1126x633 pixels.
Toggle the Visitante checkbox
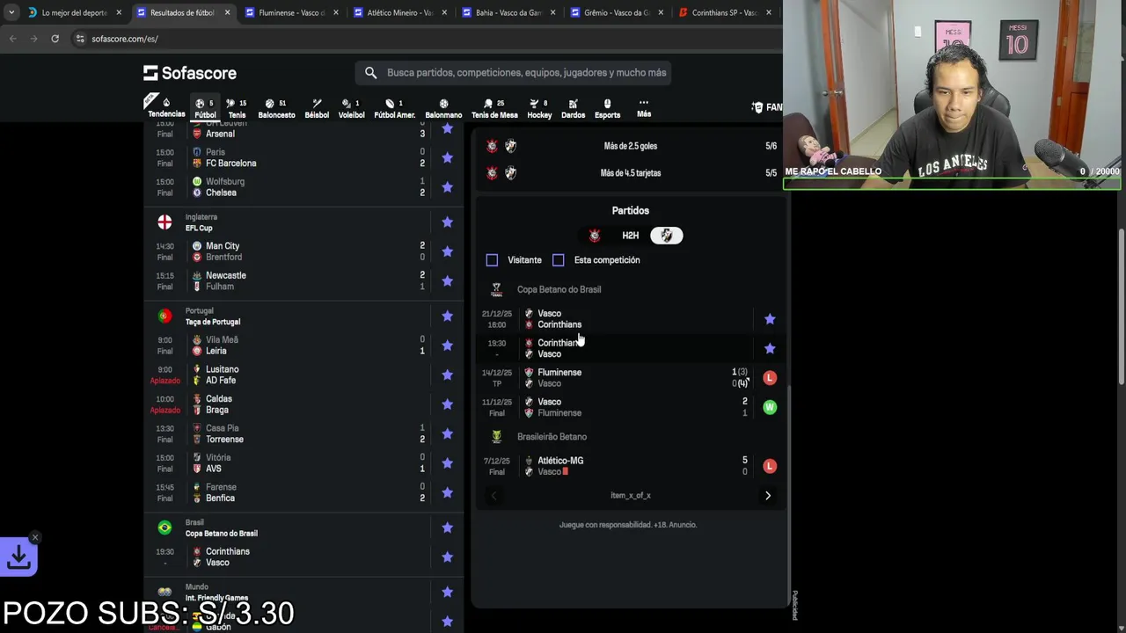click(x=492, y=260)
